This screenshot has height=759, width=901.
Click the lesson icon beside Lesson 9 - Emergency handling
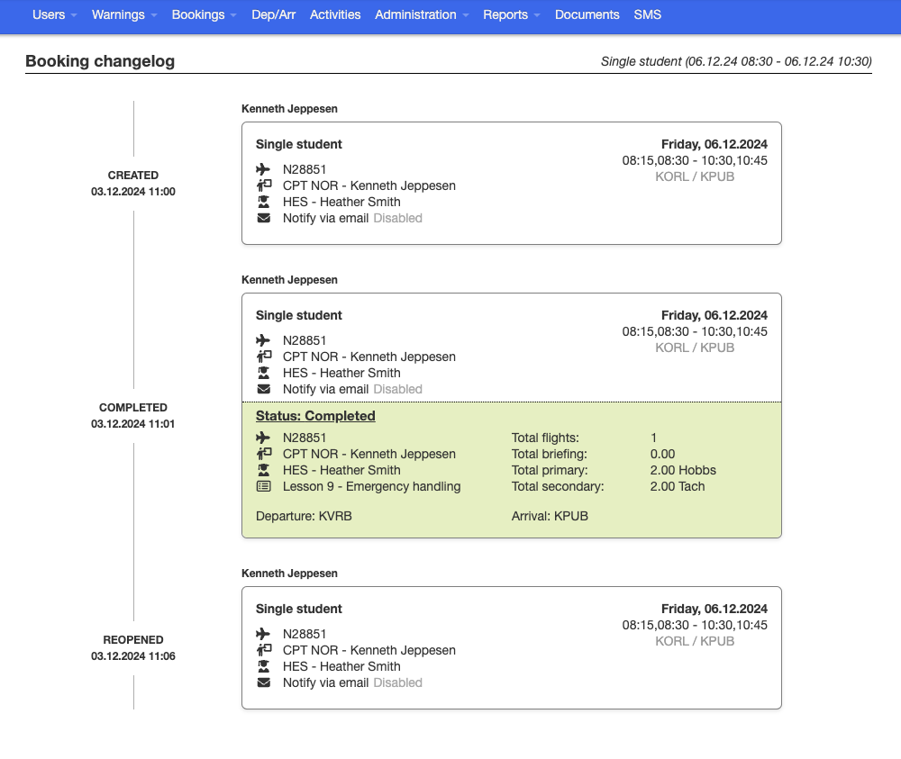pos(264,486)
